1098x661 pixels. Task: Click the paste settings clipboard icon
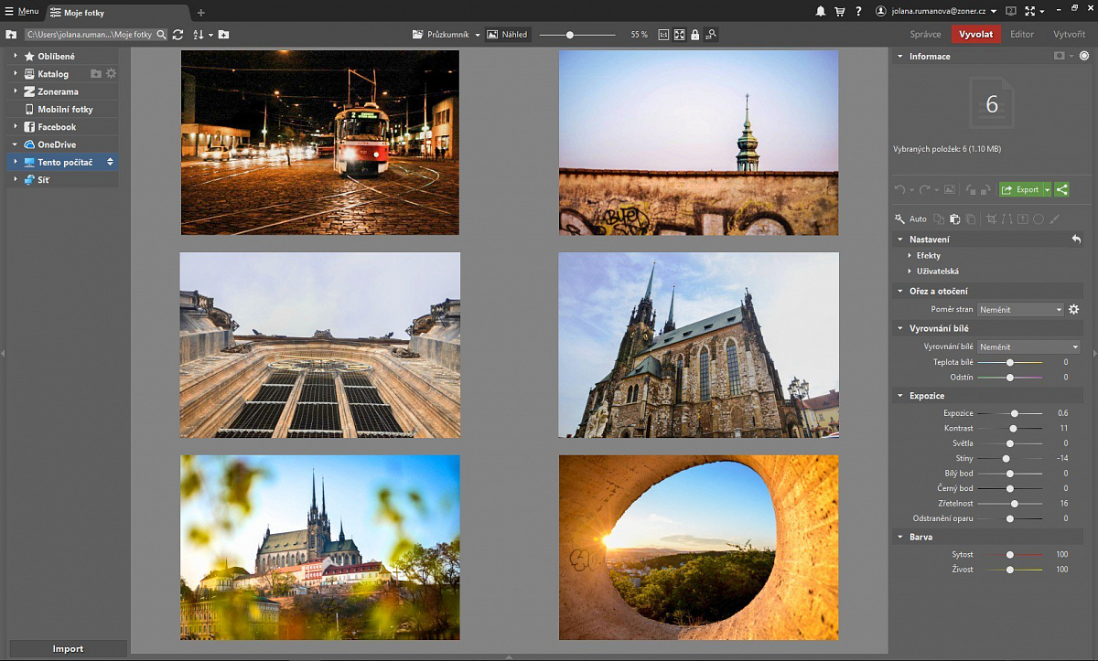point(954,218)
